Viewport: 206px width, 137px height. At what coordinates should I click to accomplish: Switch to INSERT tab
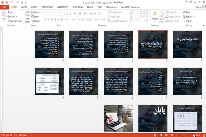[x=24, y=7]
